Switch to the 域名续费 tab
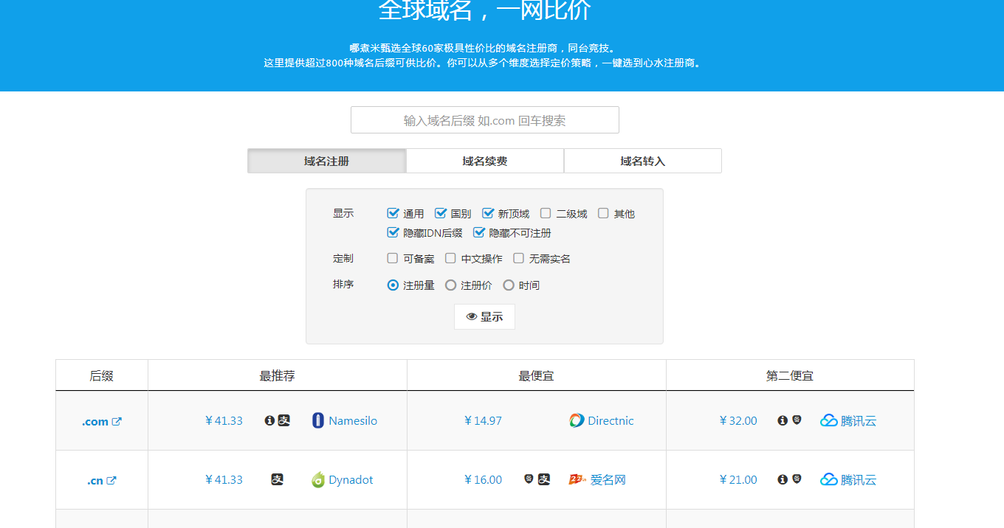 coord(485,161)
